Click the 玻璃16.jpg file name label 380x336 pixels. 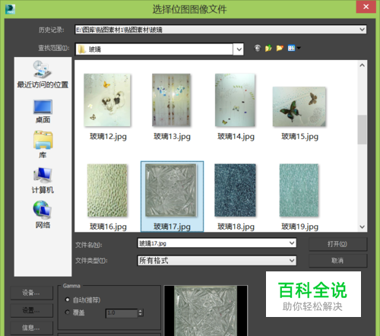[108, 227]
